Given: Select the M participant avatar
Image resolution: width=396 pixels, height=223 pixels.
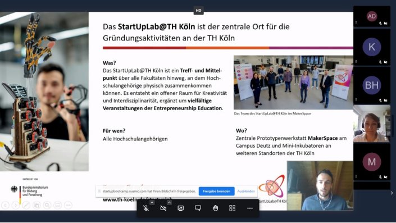Looking at the screenshot, I should pyautogui.click(x=372, y=162).
